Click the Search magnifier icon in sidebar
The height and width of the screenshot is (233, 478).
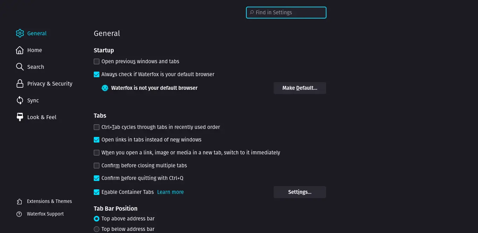[x=20, y=67]
